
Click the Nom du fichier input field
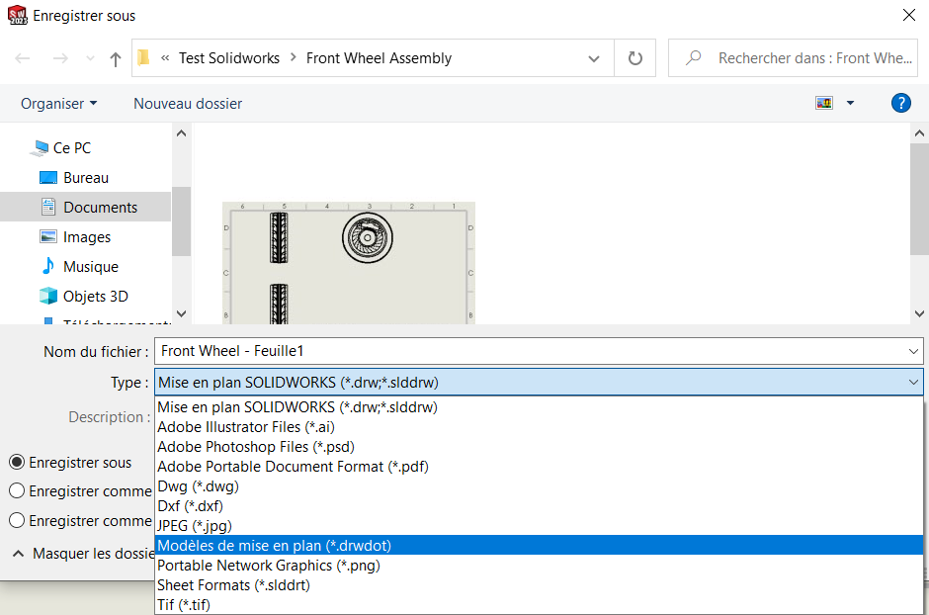[529, 351]
